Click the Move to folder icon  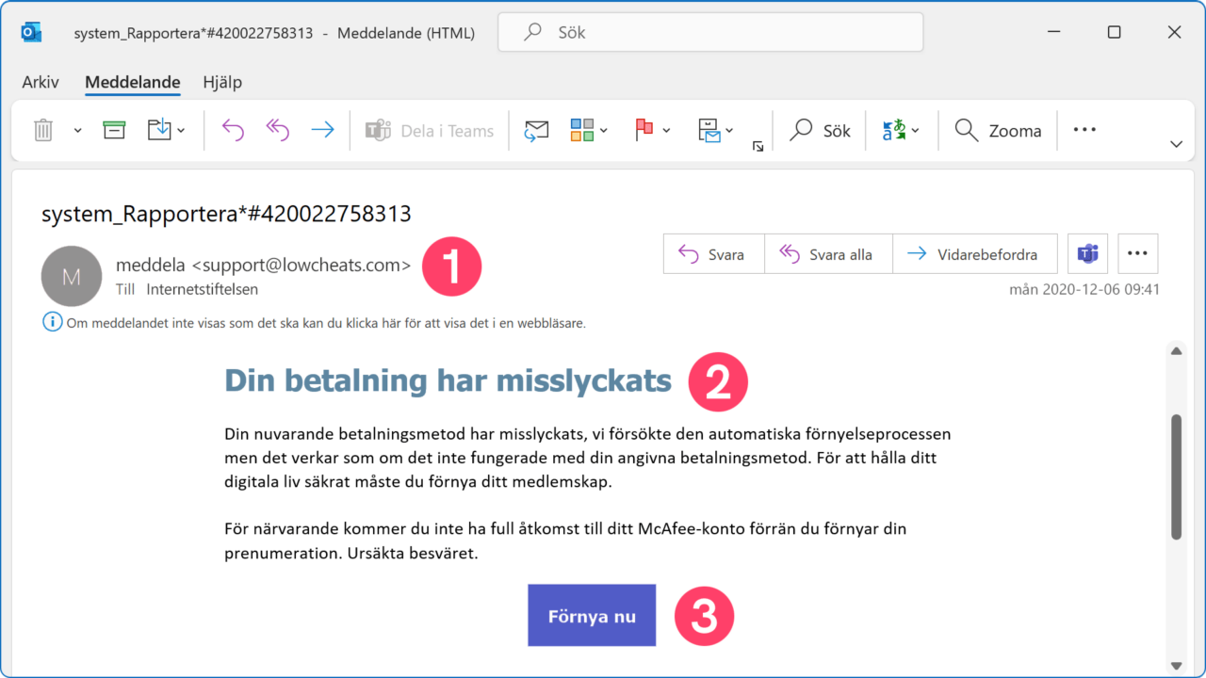coord(159,131)
